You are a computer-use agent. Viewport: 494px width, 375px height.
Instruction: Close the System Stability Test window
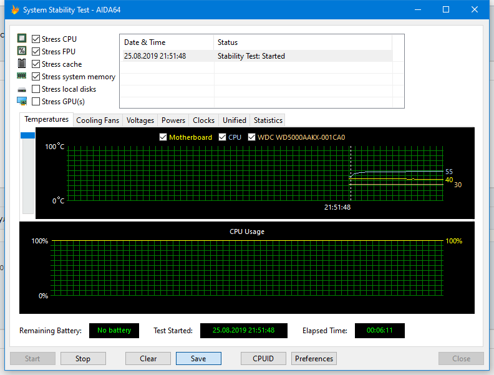point(475,10)
